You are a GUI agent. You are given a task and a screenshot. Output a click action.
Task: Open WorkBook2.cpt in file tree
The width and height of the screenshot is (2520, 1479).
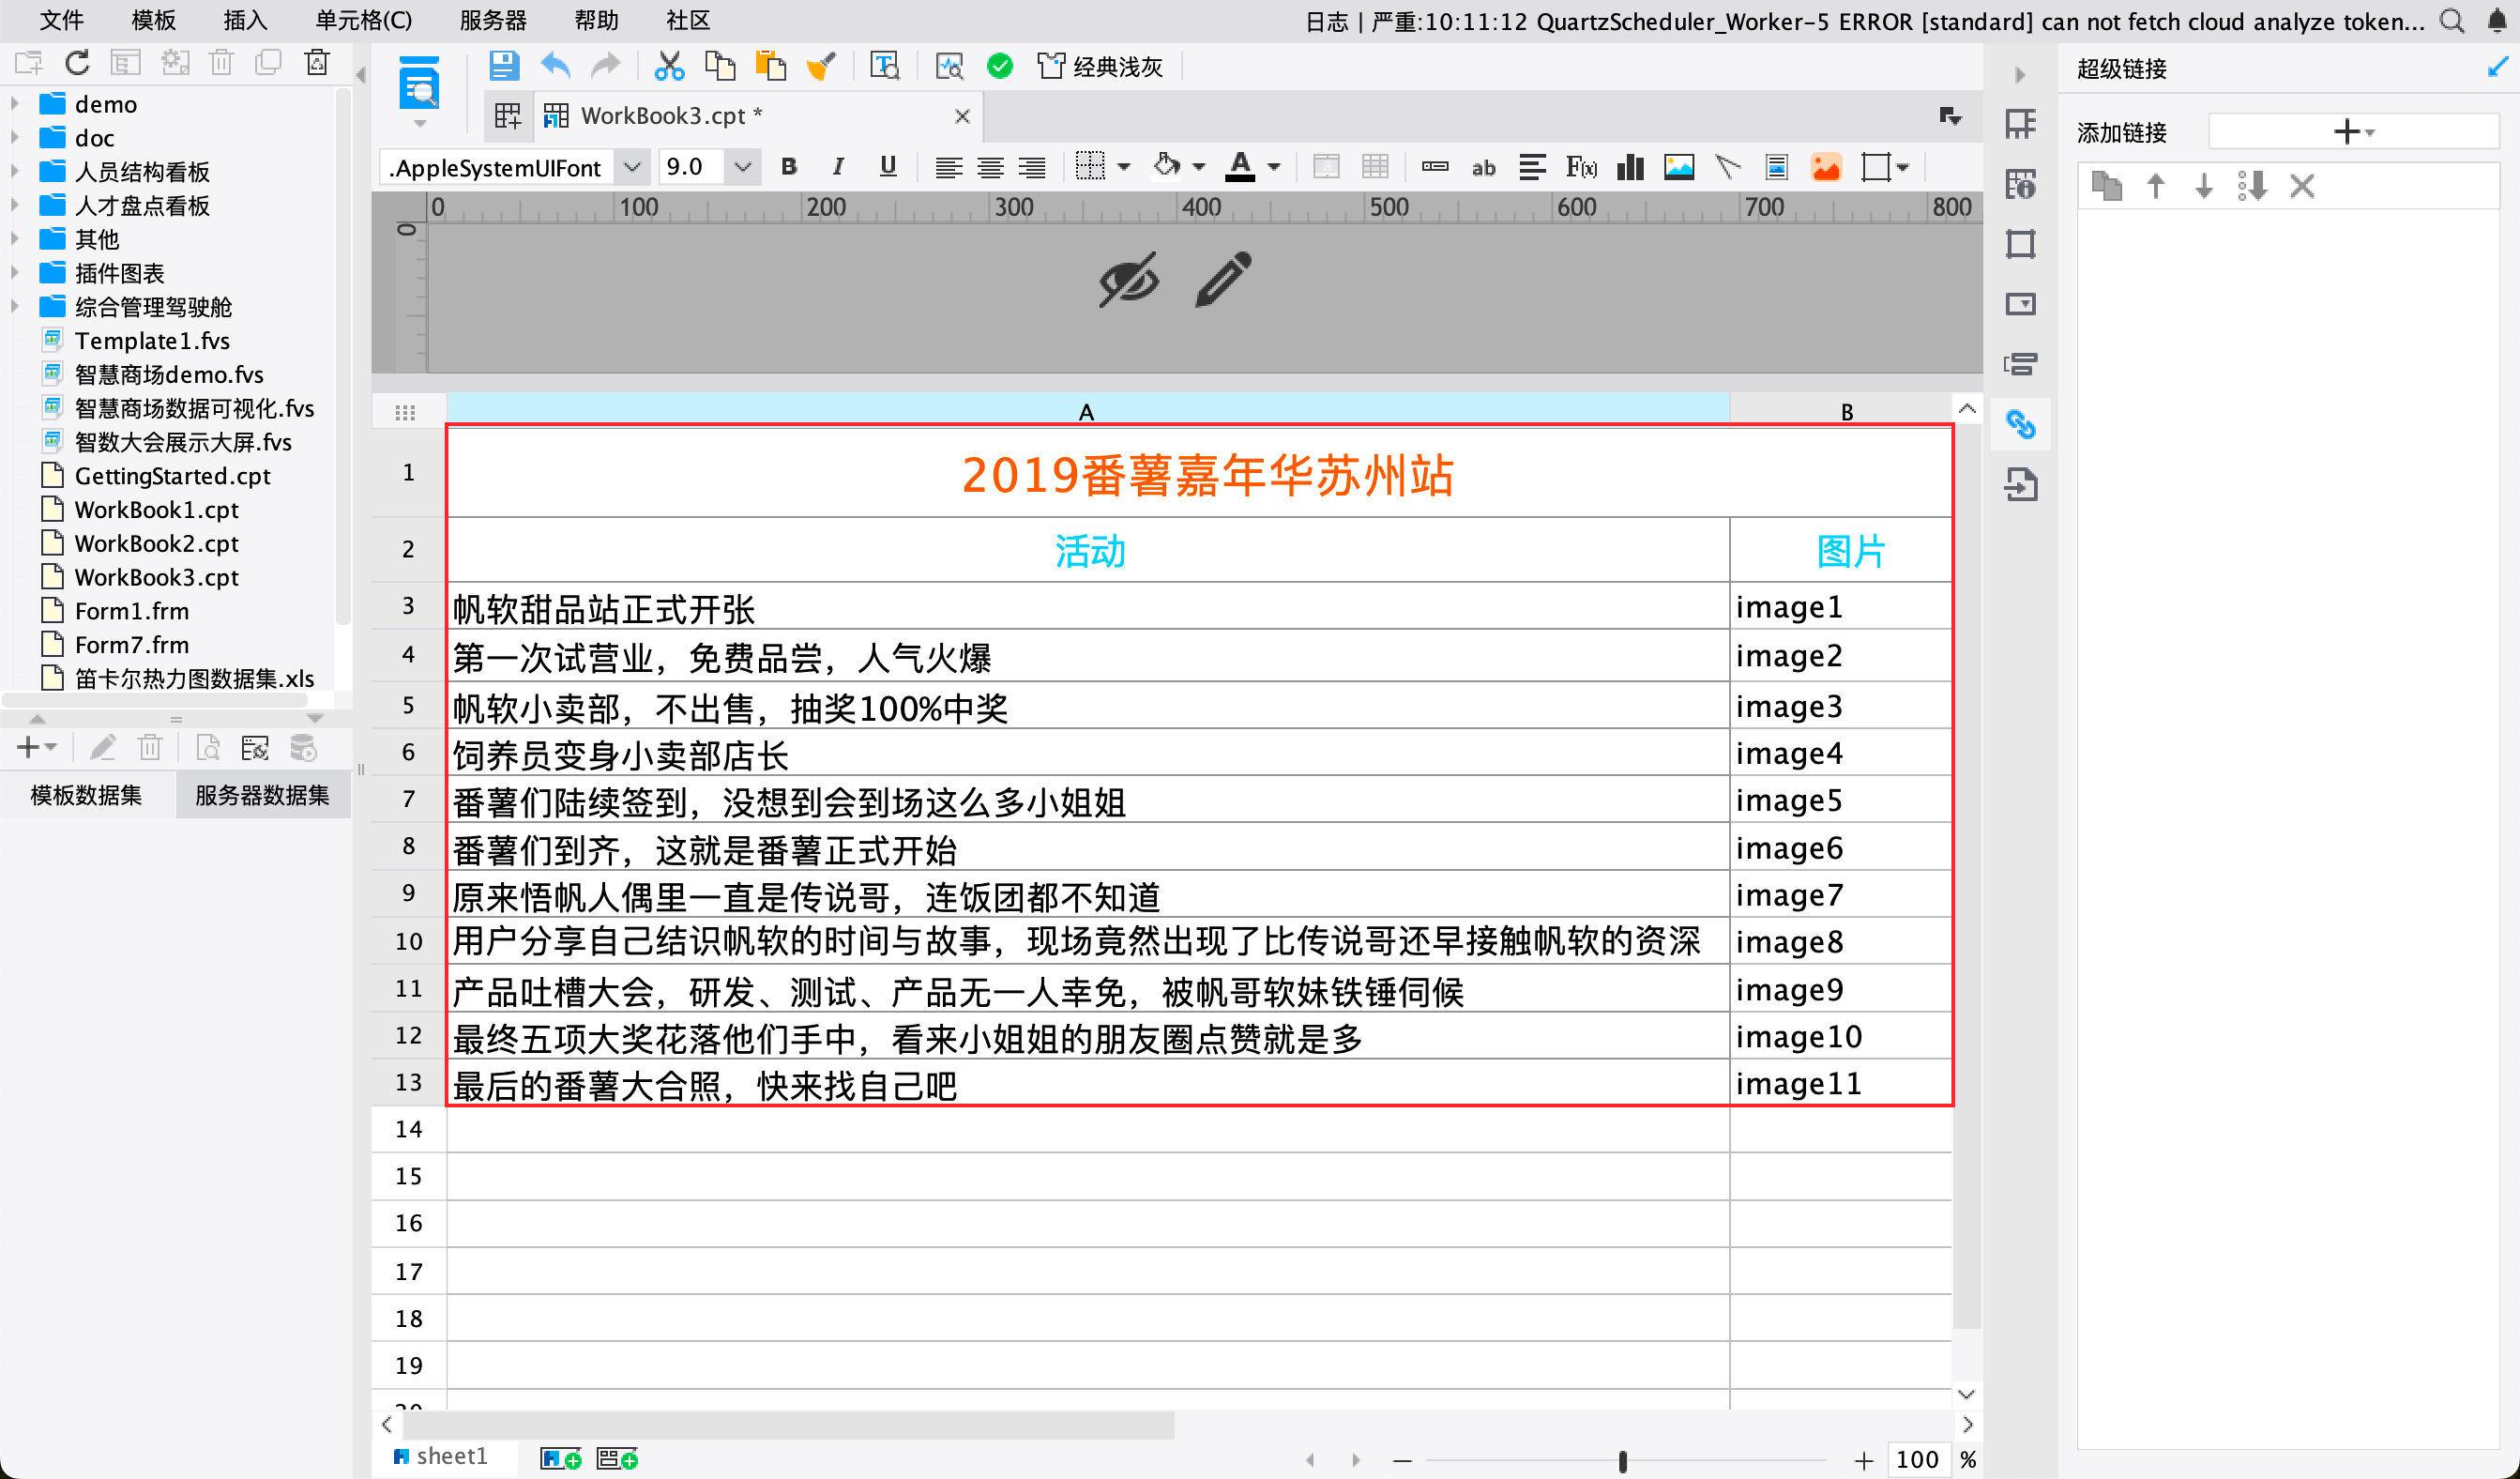156,543
